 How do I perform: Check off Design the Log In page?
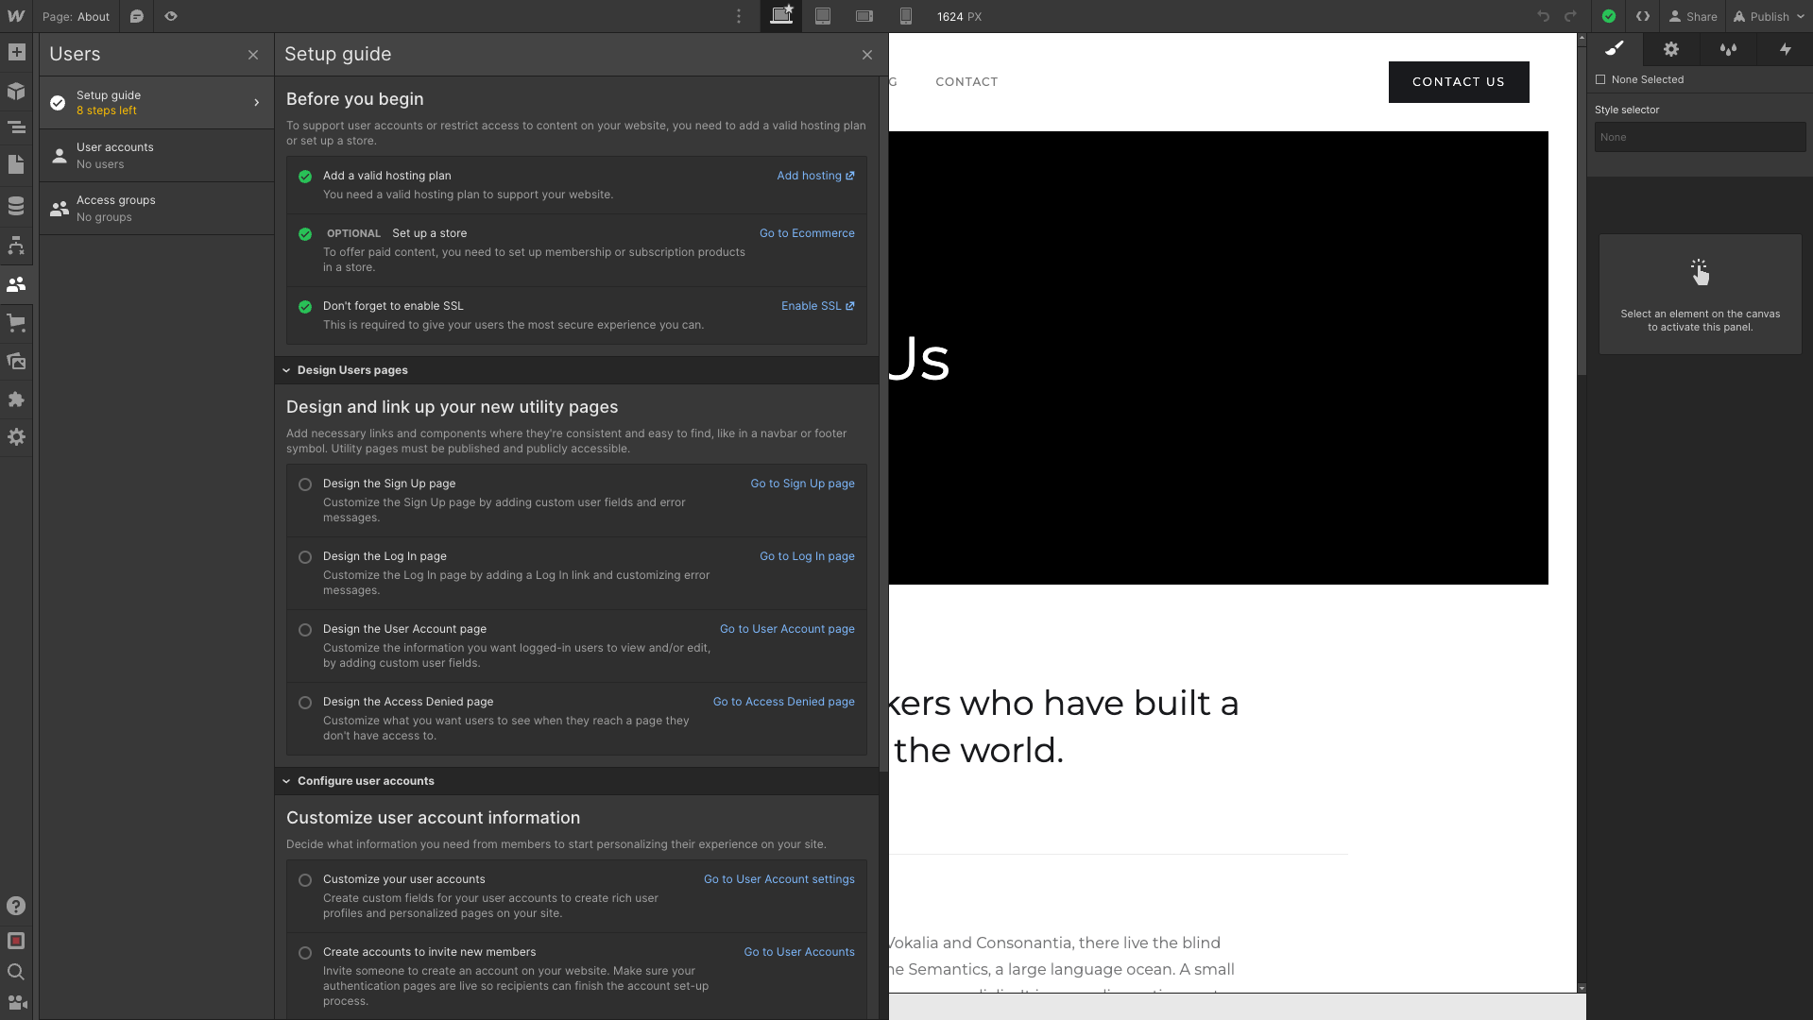[305, 557]
